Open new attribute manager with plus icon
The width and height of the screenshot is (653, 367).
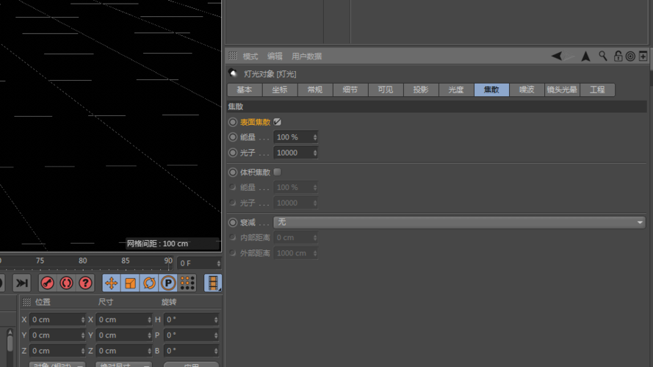click(643, 56)
